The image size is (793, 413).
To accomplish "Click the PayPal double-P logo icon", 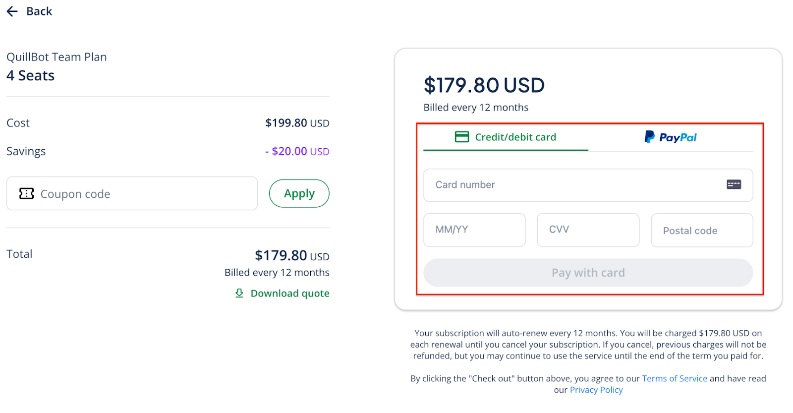I will click(649, 137).
